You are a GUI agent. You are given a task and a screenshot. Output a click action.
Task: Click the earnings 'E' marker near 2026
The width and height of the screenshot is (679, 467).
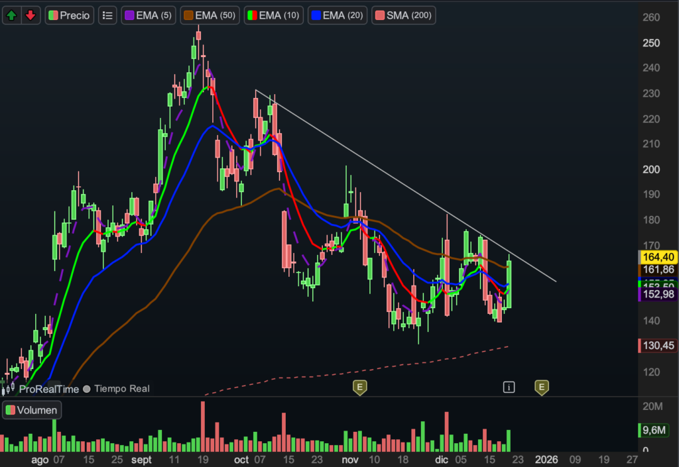point(542,388)
